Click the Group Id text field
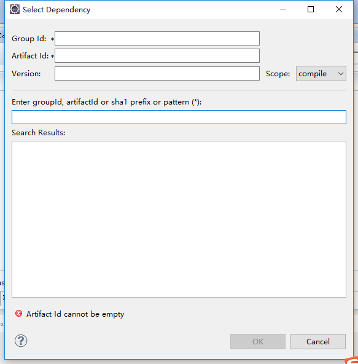 [157, 39]
